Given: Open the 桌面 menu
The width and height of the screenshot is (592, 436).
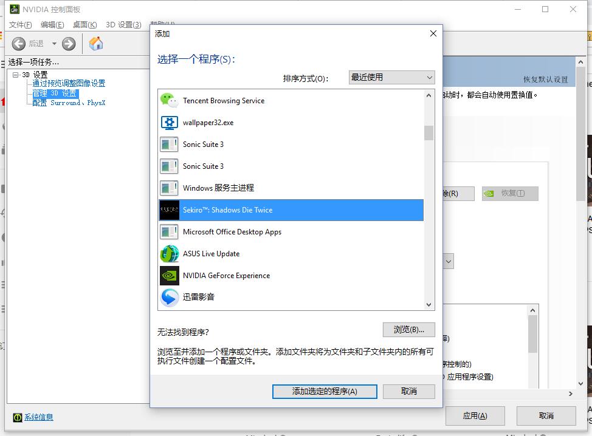Looking at the screenshot, I should pyautogui.click(x=84, y=25).
